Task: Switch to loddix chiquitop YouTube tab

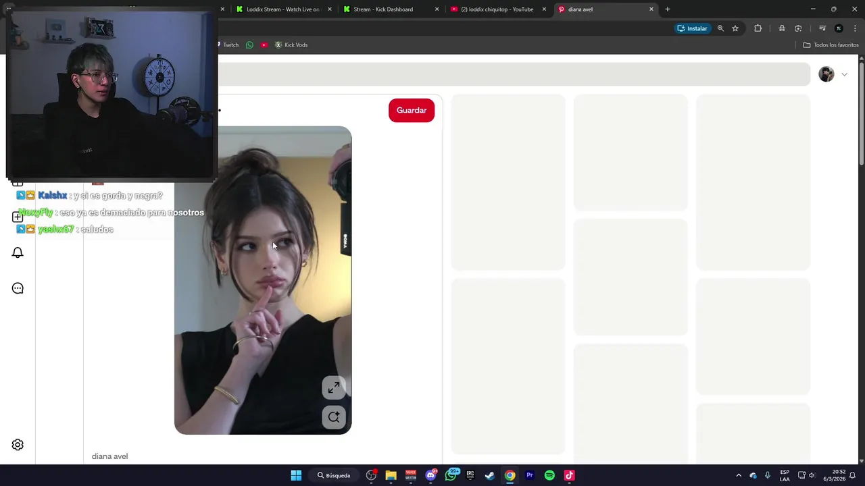Action: 497,9
